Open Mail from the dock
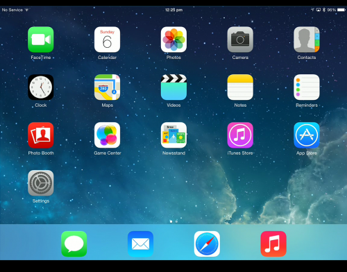 tap(140, 244)
